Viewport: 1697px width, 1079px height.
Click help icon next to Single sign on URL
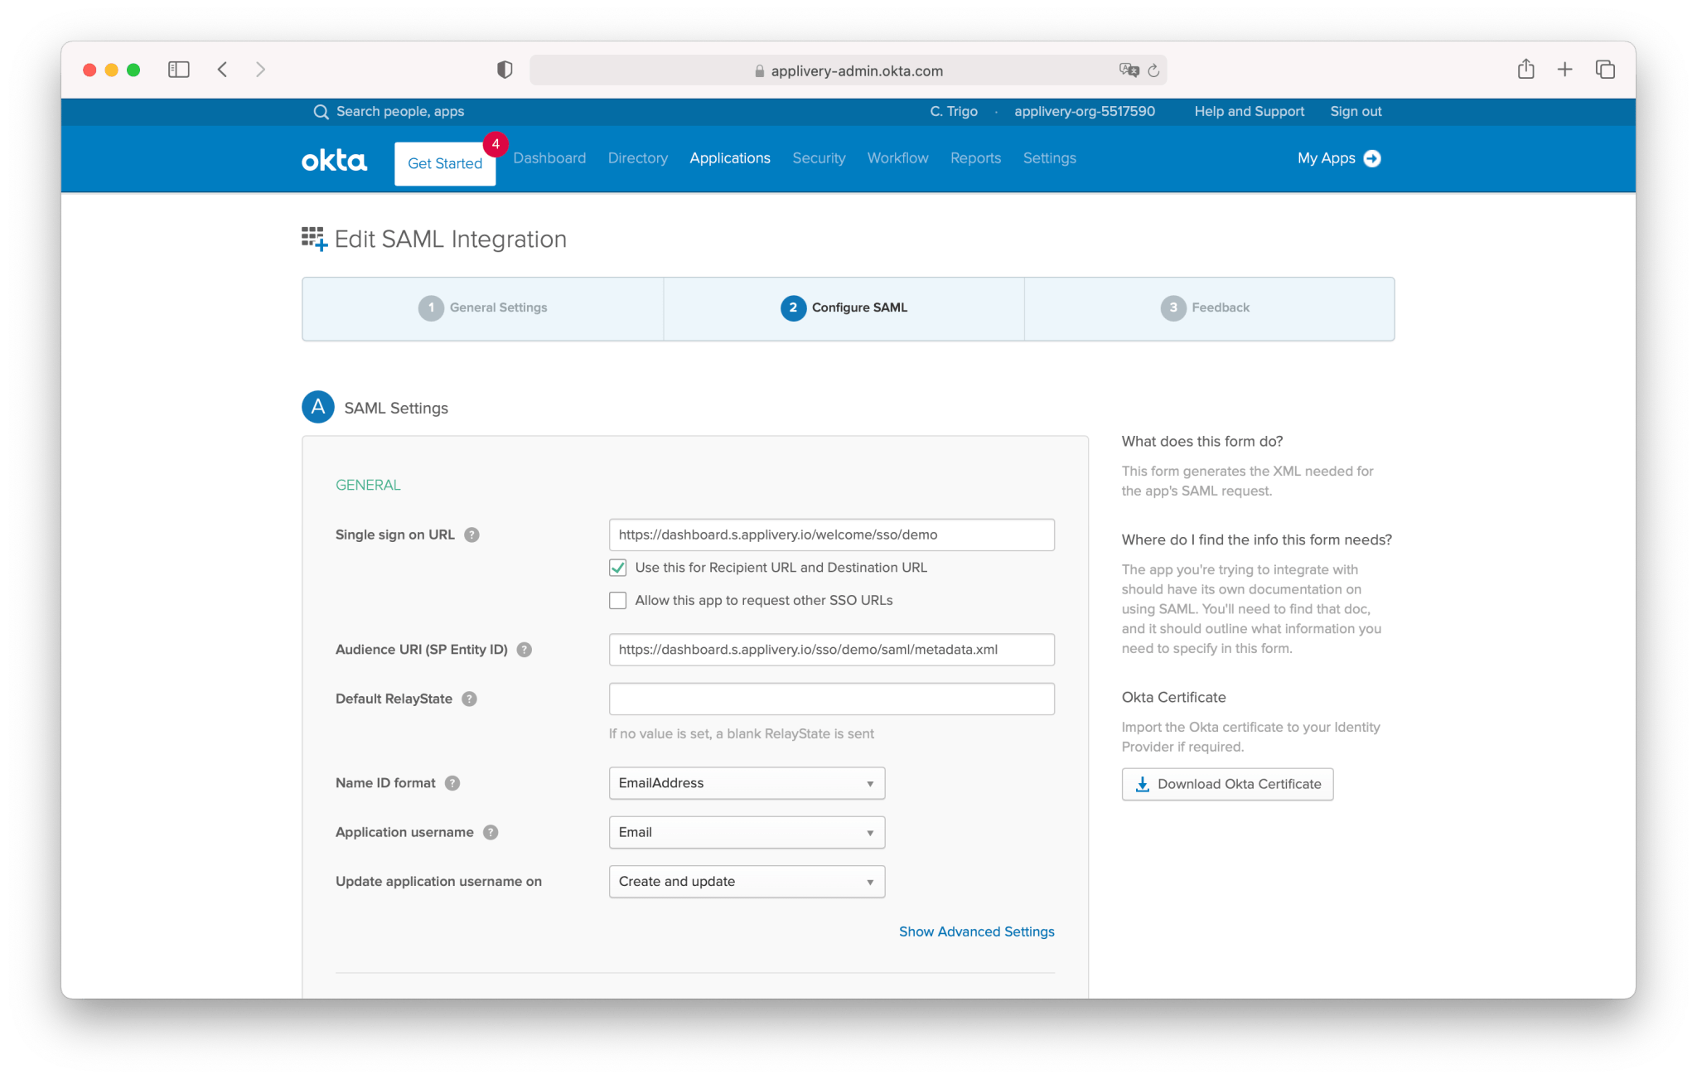[x=471, y=535]
